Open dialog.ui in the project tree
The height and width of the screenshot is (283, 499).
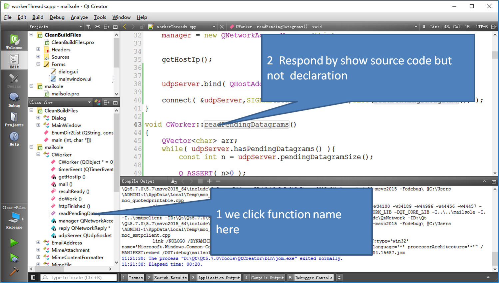click(x=68, y=71)
